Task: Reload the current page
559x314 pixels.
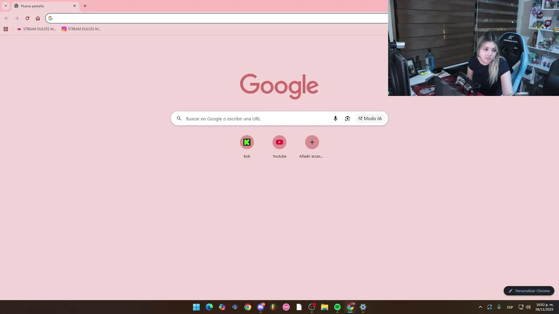Action: click(x=27, y=18)
